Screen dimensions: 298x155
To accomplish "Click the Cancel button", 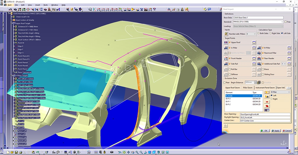I will pyautogui.click(x=287, y=131).
